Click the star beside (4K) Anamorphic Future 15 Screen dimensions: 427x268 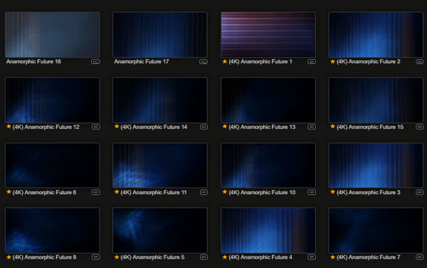[332, 127]
